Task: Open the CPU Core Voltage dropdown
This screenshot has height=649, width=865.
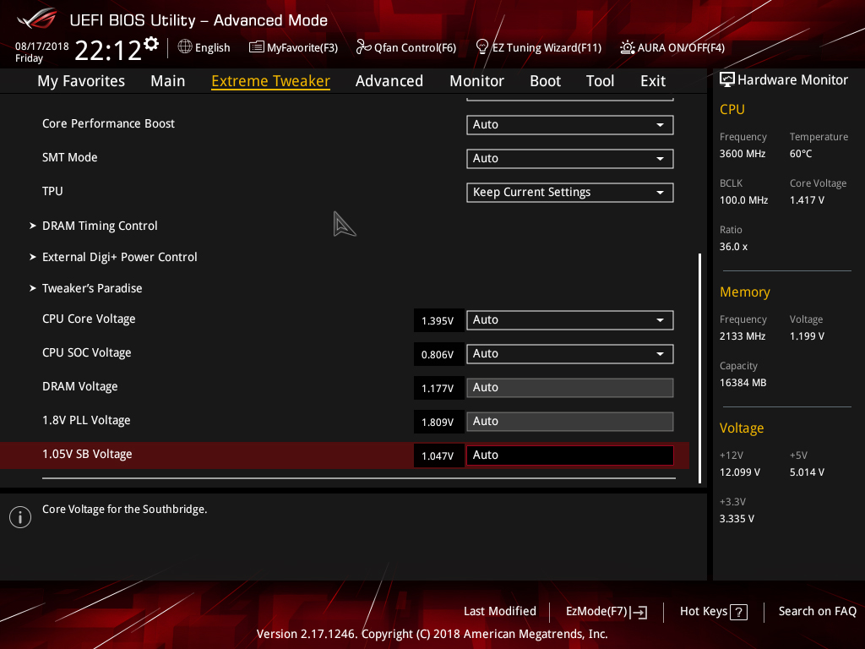Action: click(570, 320)
